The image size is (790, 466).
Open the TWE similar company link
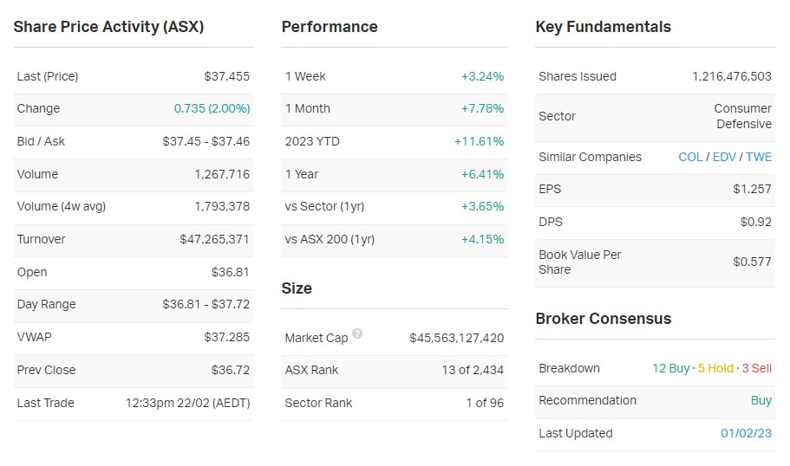(x=759, y=157)
